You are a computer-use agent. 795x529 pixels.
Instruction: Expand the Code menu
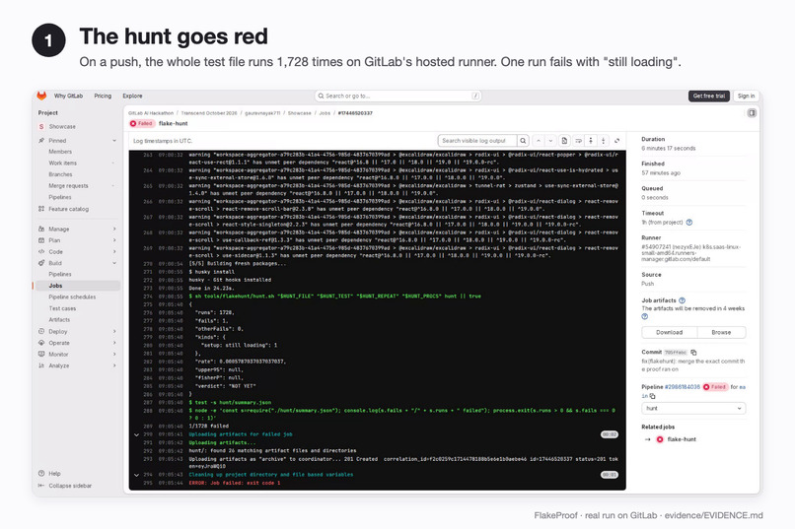coord(114,251)
